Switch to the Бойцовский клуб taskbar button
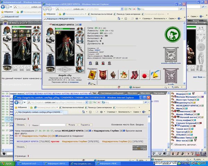The width and height of the screenshot is (208, 166). [x=30, y=164]
